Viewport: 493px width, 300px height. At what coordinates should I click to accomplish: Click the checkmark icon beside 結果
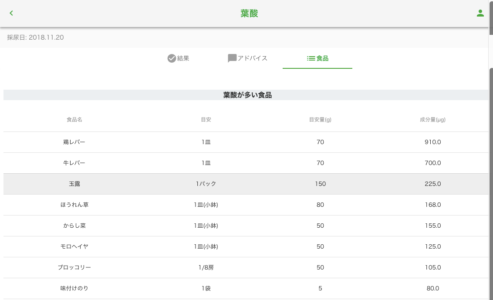(x=172, y=58)
